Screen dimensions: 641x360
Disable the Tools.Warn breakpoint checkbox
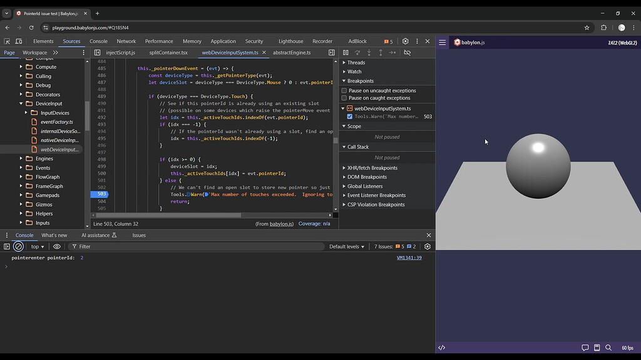[349, 116]
